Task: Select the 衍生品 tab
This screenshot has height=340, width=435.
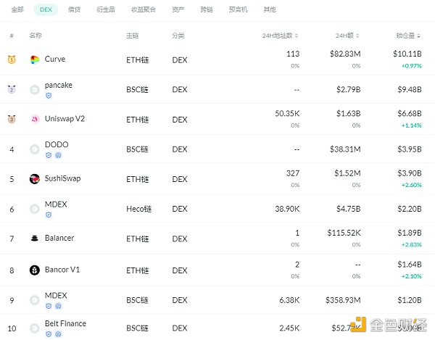Action: coord(106,10)
